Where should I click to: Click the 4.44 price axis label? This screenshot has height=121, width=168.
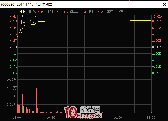pos(13,28)
